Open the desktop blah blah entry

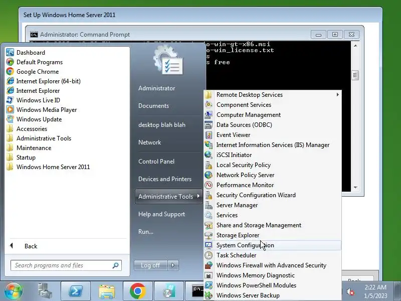click(x=161, y=124)
